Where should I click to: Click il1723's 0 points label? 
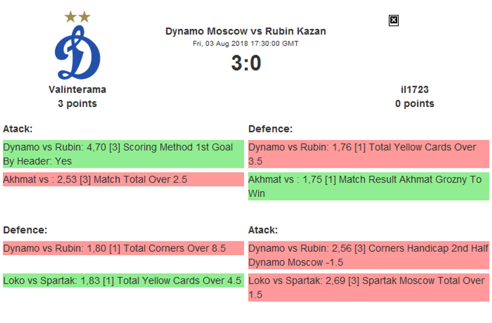414,104
